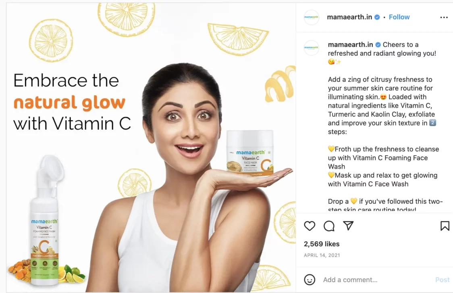
Task: View the 2,569 likes list
Action: tap(322, 244)
